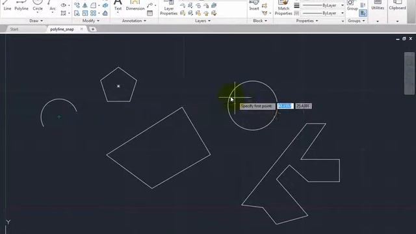Activate the Arc tool

pos(52,5)
